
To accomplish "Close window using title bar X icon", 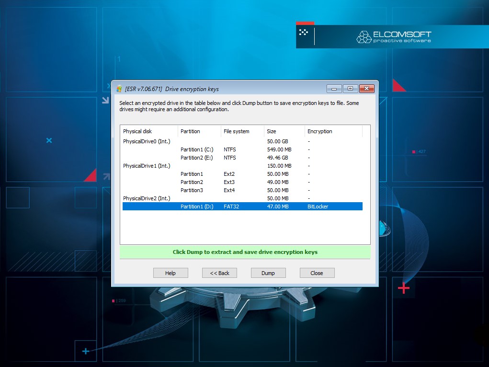I will click(x=366, y=89).
